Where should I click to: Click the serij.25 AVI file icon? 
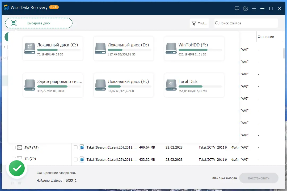click(x=82, y=159)
